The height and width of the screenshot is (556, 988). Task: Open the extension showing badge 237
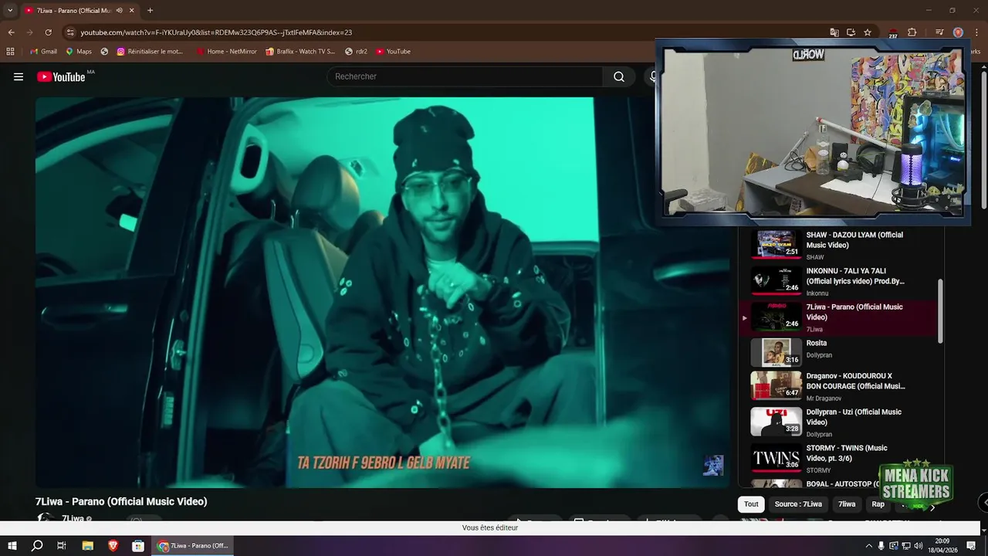point(893,32)
